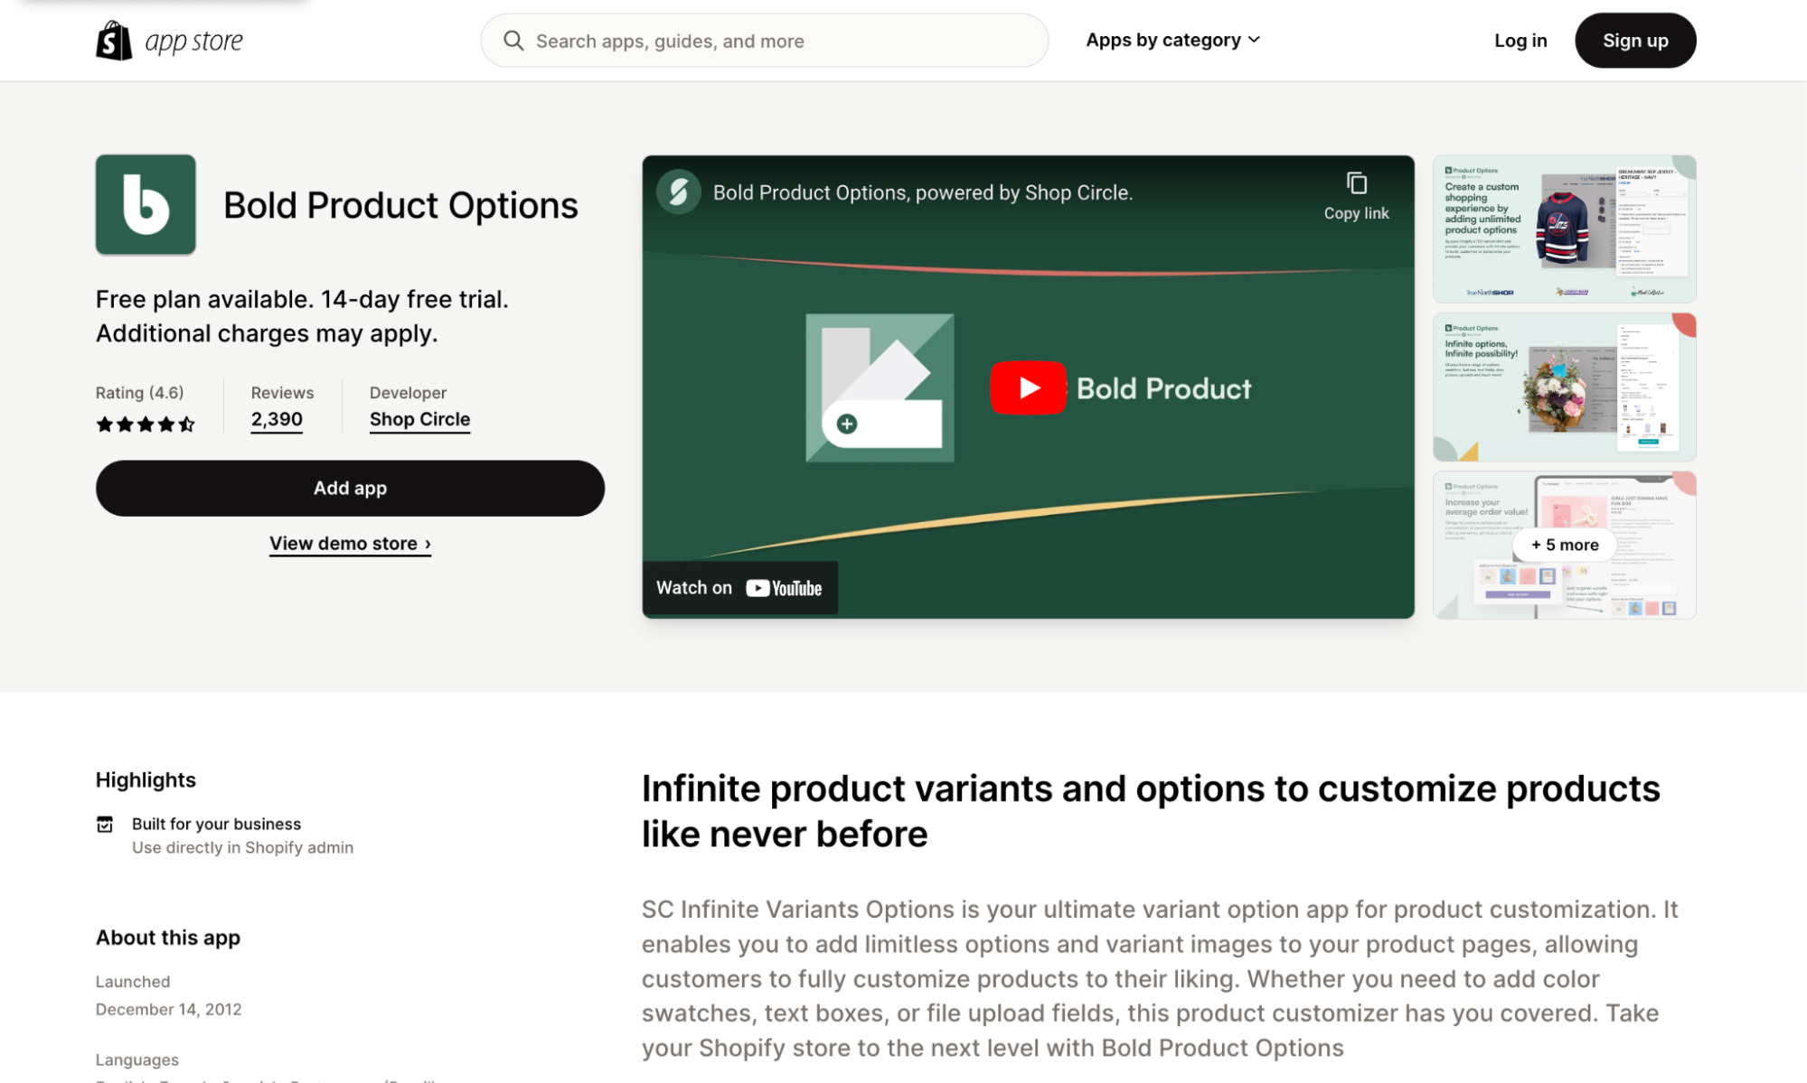This screenshot has width=1807, height=1083.
Task: Click the star rating icons
Action: click(146, 424)
